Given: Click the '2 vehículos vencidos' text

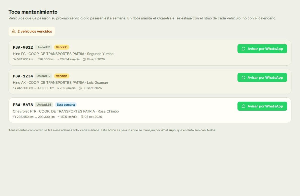Looking at the screenshot, I should click(35, 31).
